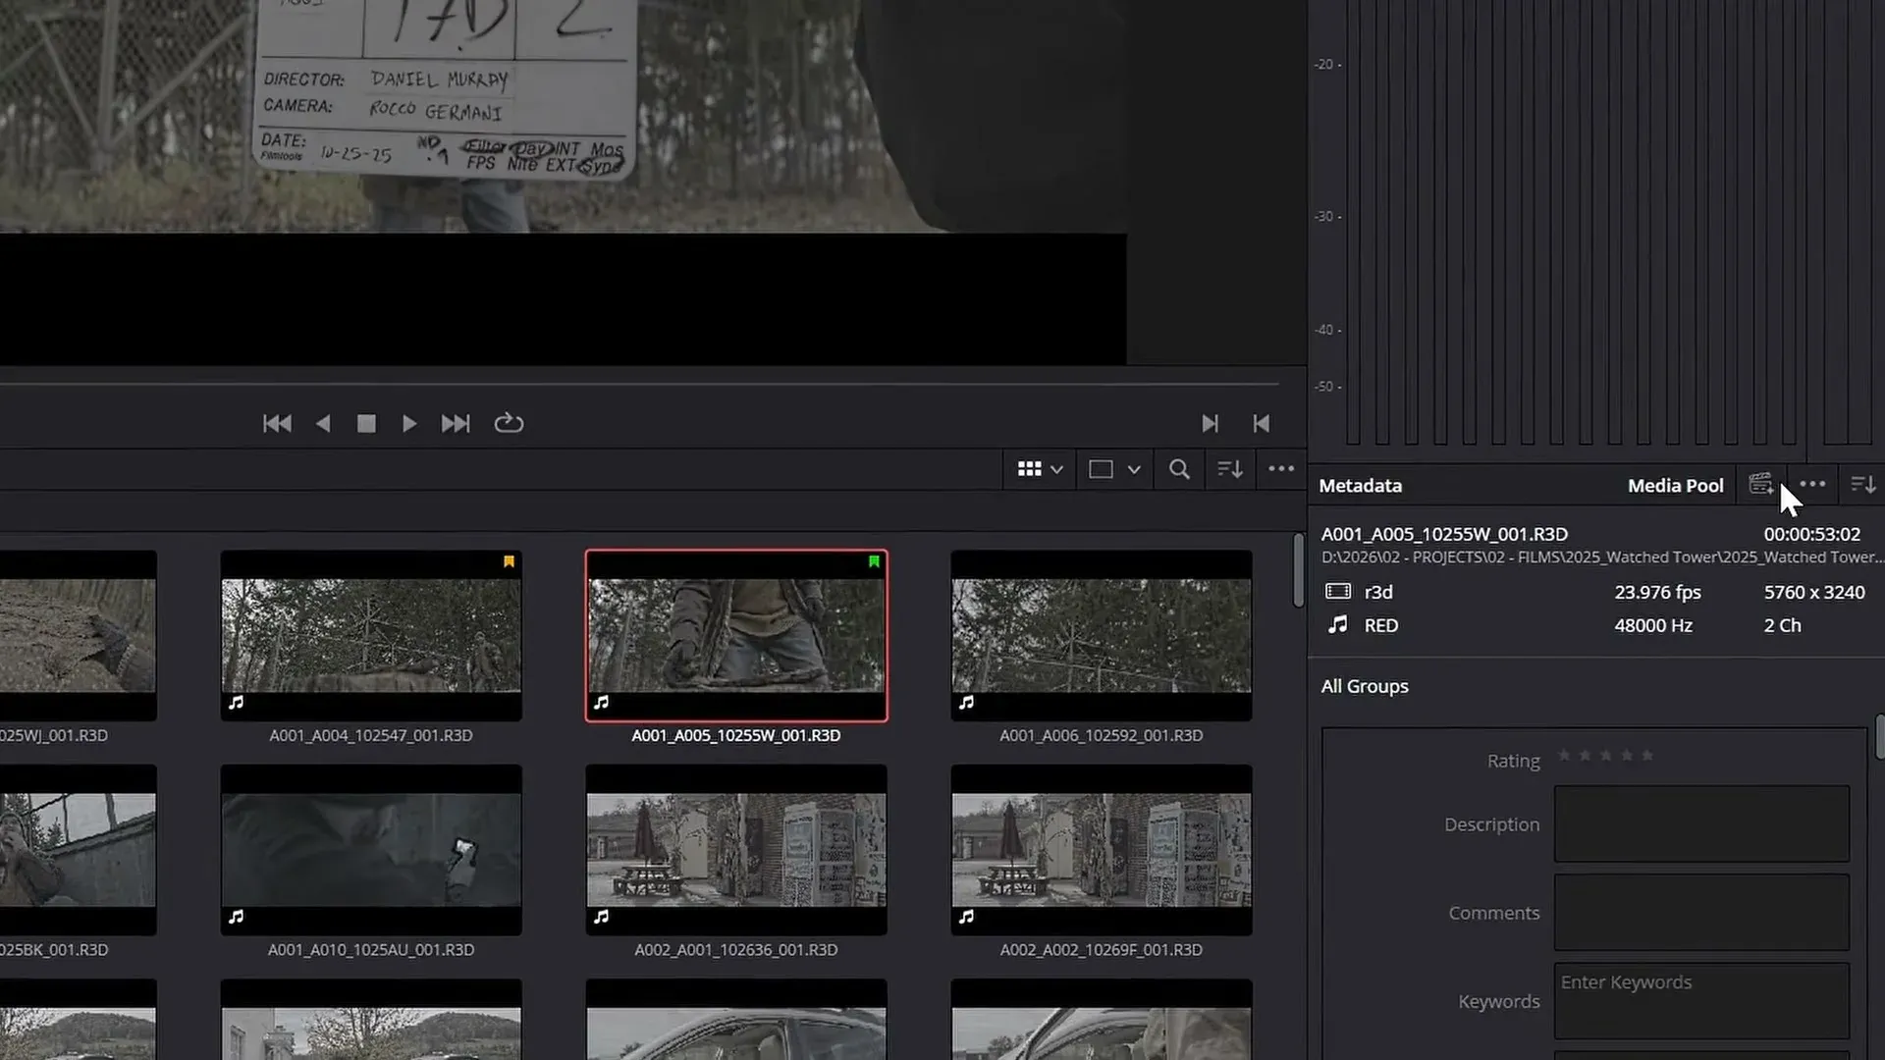Click the 2 Ch audio channels value
This screenshot has width=1885, height=1060.
1782,625
